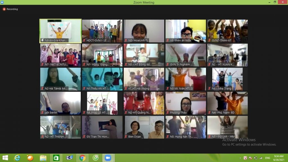Select the Phương Thảo video tile
The width and height of the screenshot is (288, 162).
[x=186, y=103]
